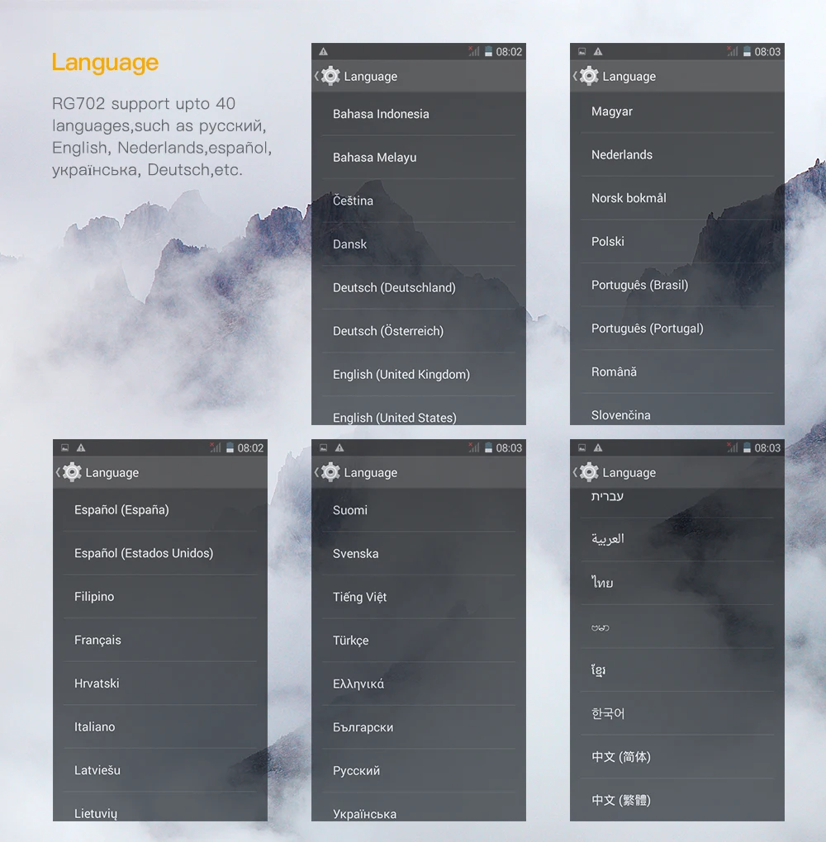
Task: Select Korean 한국어 language
Action: tap(677, 714)
